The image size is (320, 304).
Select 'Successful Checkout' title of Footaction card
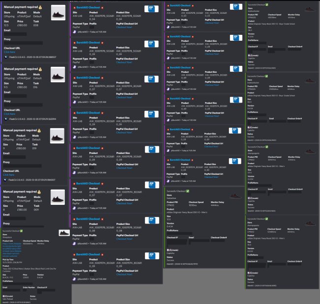click(x=176, y=191)
